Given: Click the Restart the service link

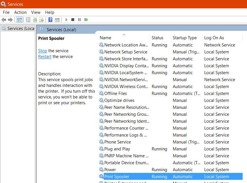Looking at the screenshot, I should (x=45, y=57).
